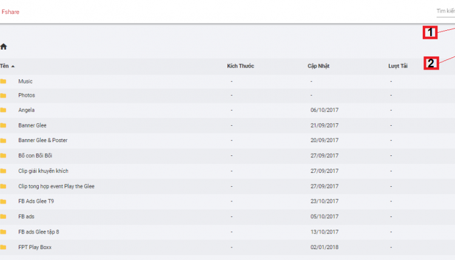Click the 05/10/2017 date cell
The image size is (455, 260).
pyautogui.click(x=325, y=216)
